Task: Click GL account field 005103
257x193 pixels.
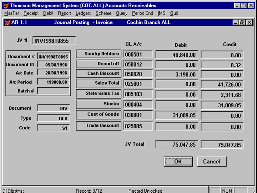Action: click(138, 94)
